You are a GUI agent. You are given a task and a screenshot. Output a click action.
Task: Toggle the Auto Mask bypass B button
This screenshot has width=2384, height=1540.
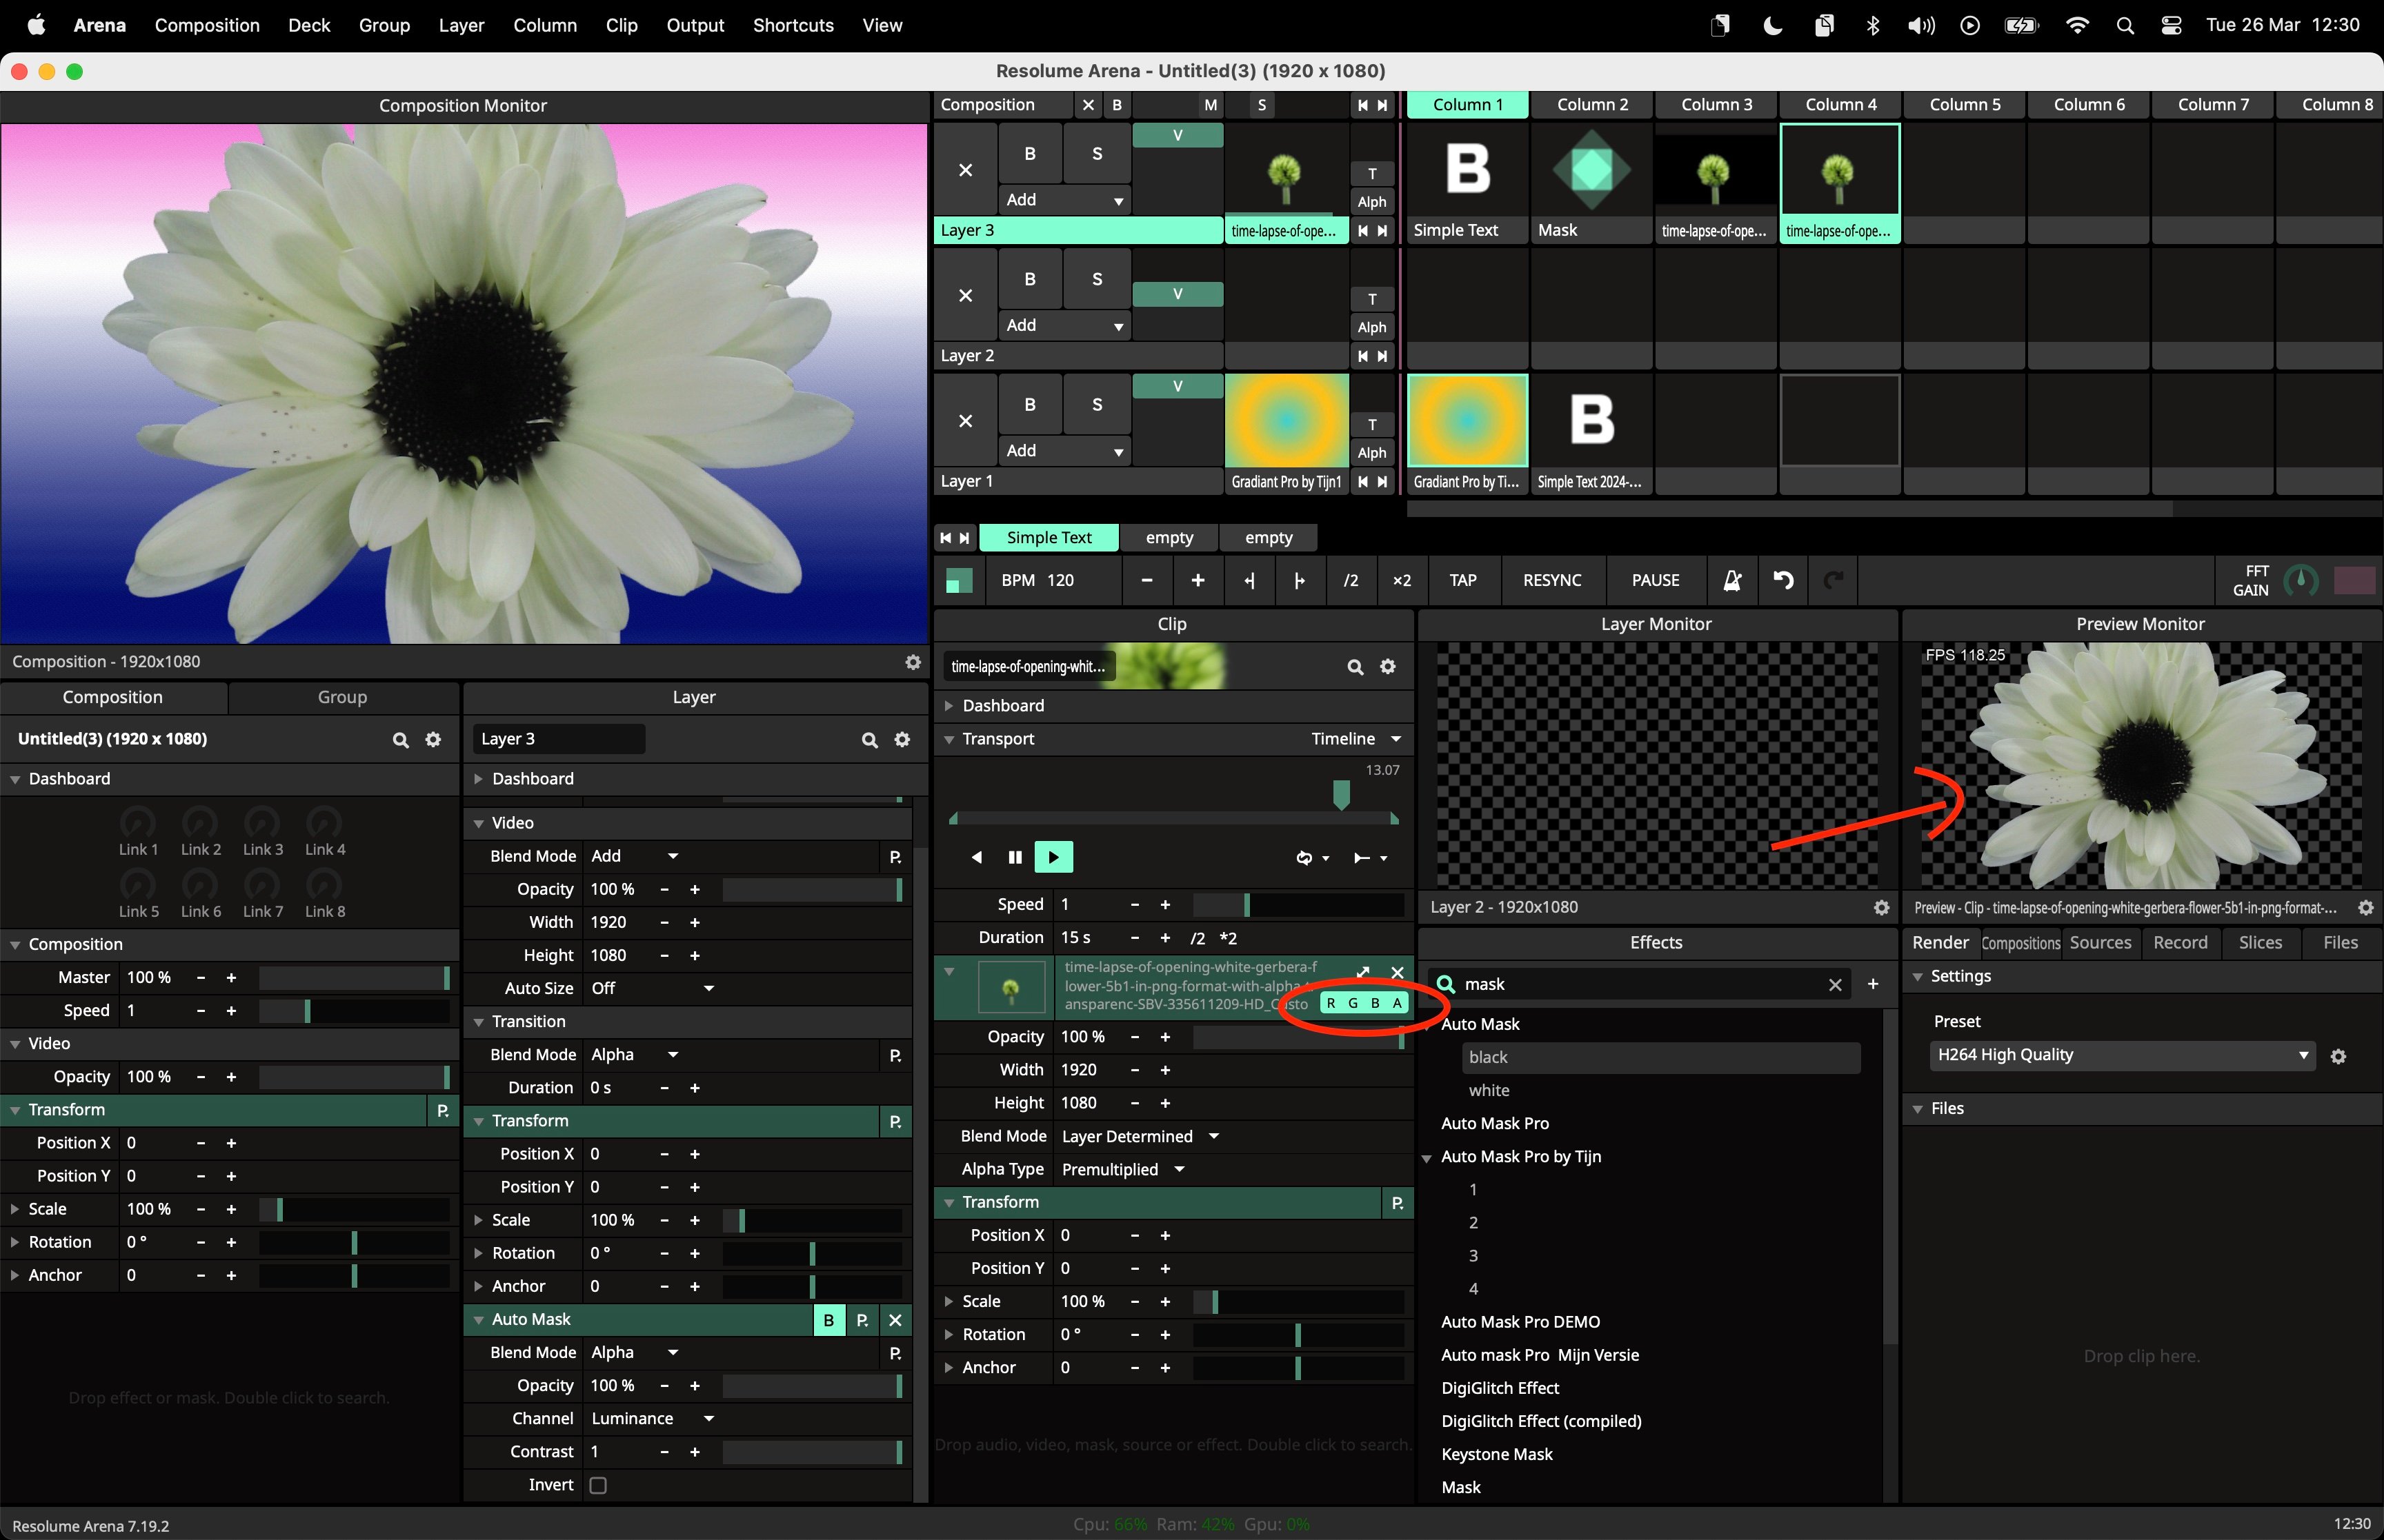(828, 1320)
